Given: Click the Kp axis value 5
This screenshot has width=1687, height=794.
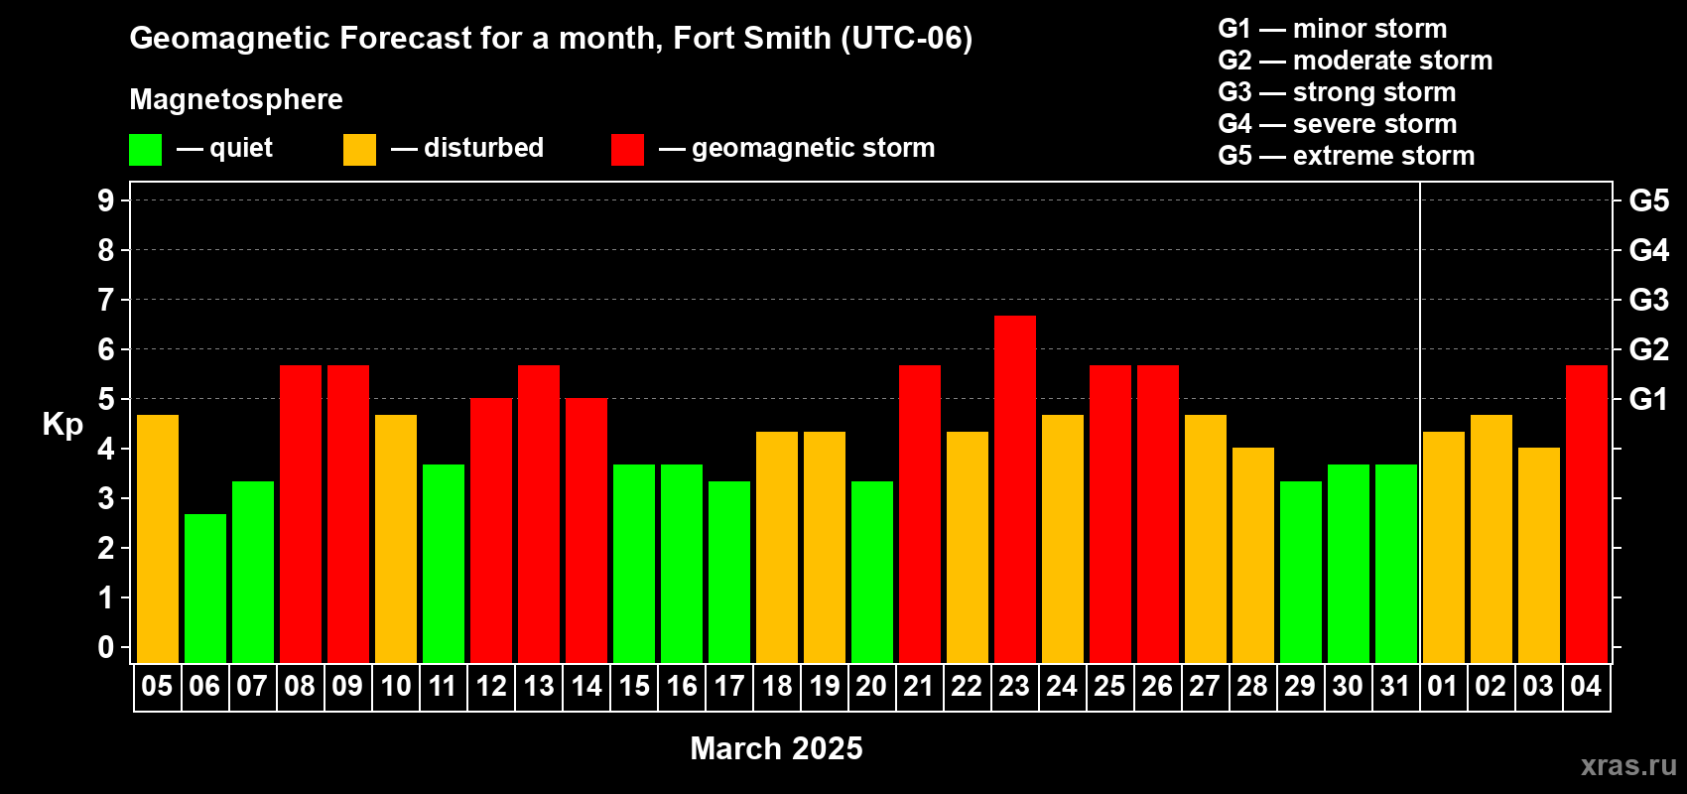Looking at the screenshot, I should click(x=106, y=399).
